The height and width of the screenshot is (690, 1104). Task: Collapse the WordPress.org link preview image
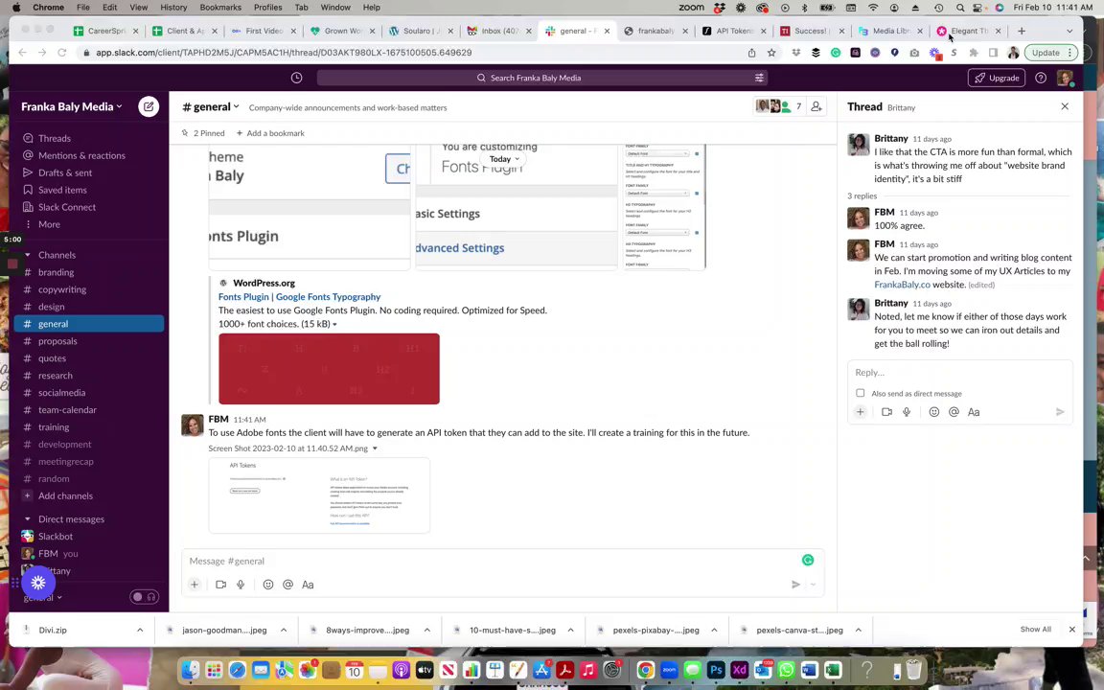coord(334,325)
